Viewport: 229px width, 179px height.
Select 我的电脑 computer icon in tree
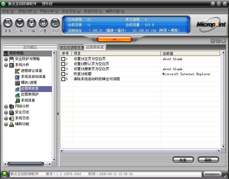(x=6, y=53)
